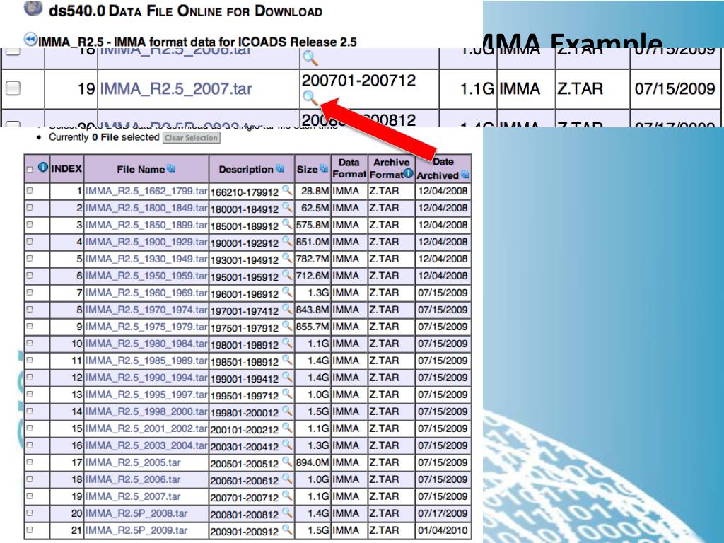Click the info icon beside Archive Format header
This screenshot has width=724, height=543.
[x=408, y=174]
